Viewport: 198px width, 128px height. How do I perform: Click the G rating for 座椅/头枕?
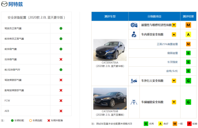point(188,71)
